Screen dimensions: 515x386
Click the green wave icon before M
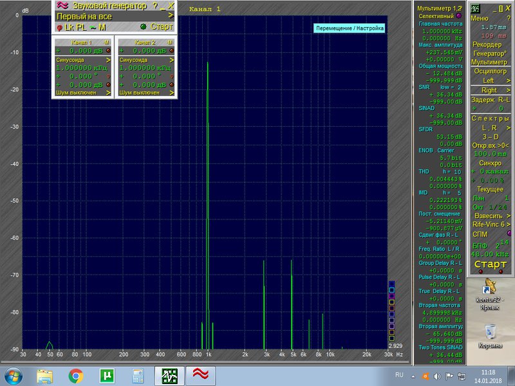click(93, 28)
